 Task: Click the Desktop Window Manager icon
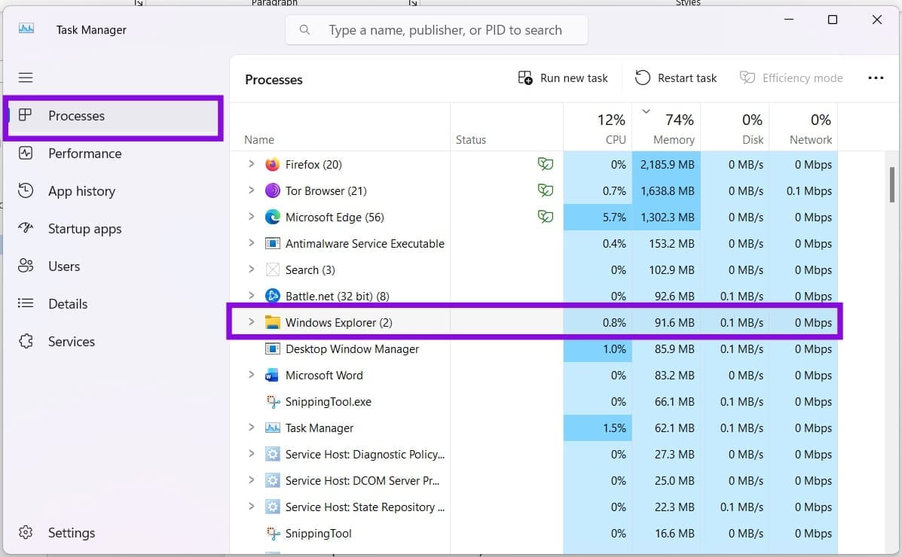tap(272, 349)
